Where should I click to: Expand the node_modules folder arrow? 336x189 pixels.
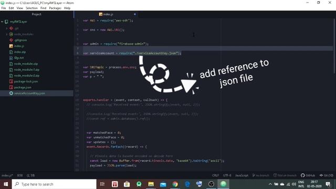pyautogui.click(x=7, y=34)
